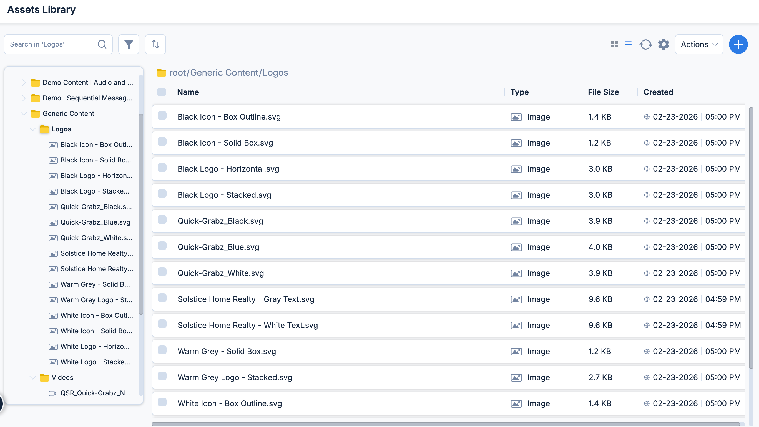Click the 2.7 KB file size cell

(600, 378)
